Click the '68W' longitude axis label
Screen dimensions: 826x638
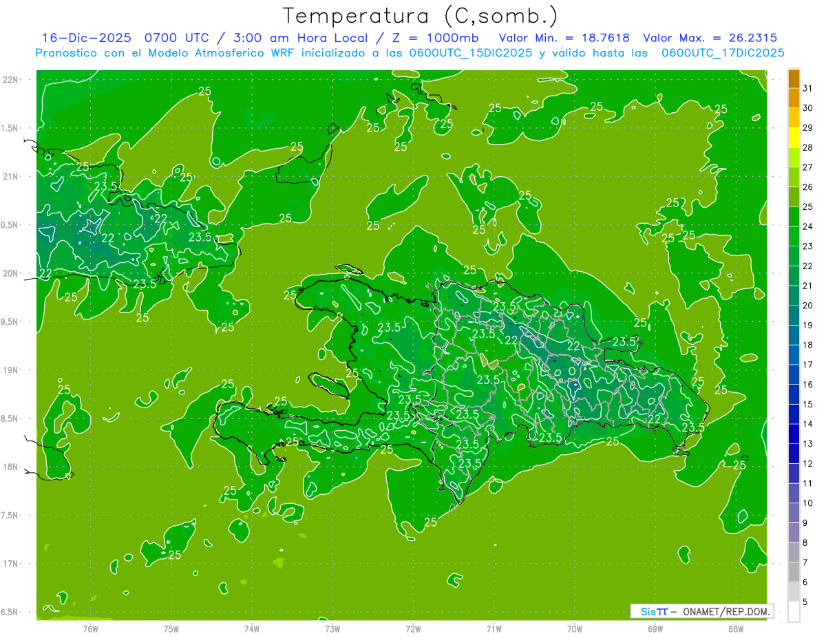735,628
